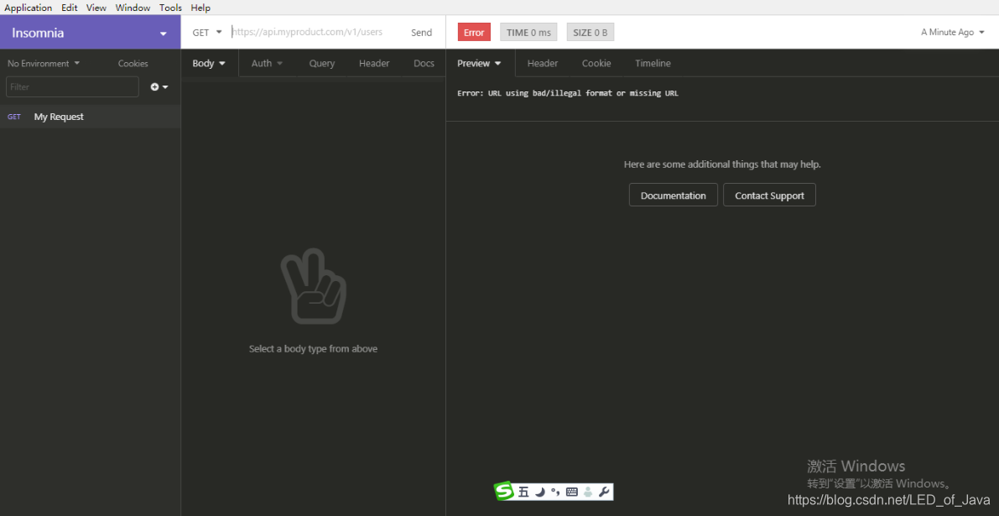
Task: Open the A Minute Ago history dropdown
Action: (953, 32)
